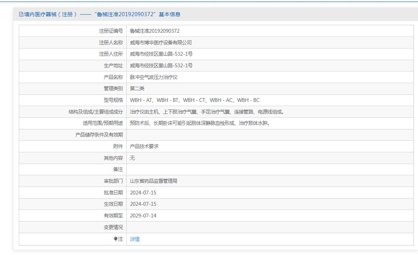Click the 注册人名称 label
Screen dimensions: 418x255
tap(111, 42)
